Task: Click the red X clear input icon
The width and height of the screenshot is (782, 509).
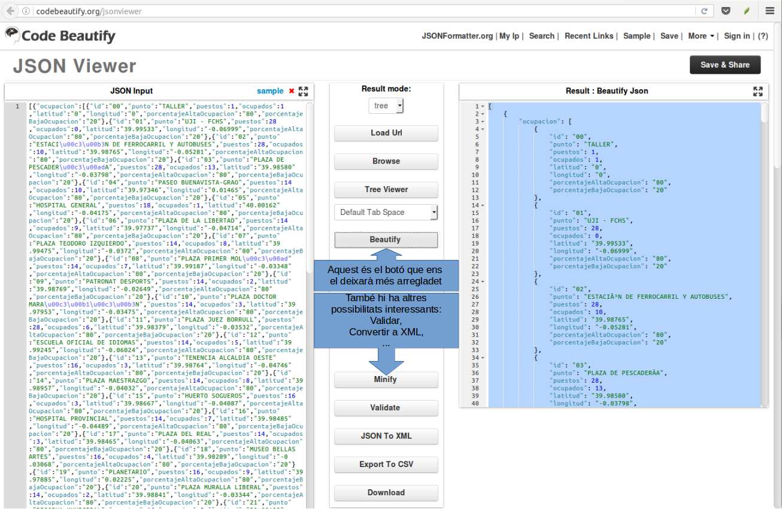Action: click(x=292, y=91)
